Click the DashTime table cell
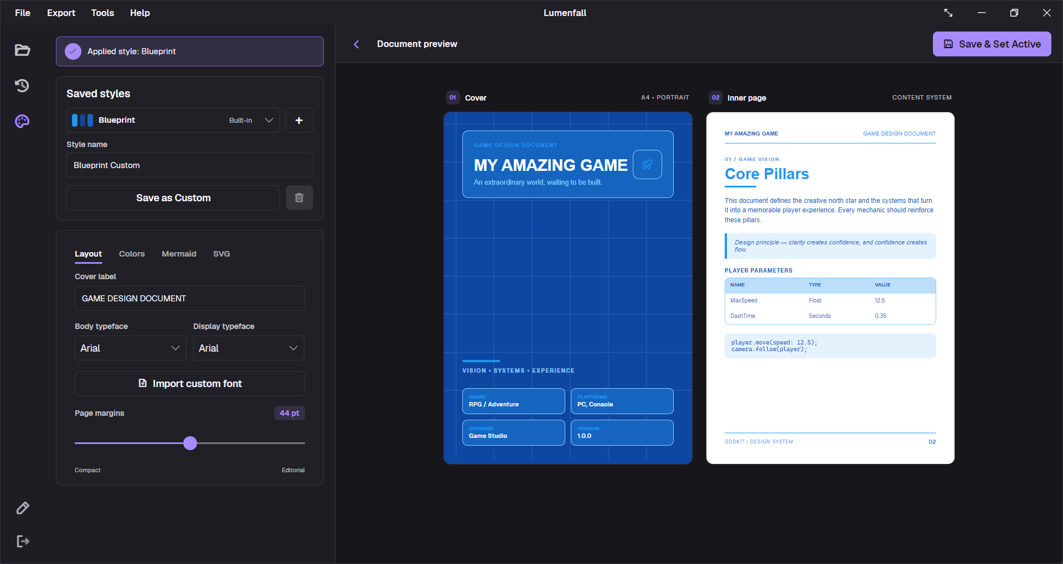The image size is (1063, 564). (x=742, y=316)
